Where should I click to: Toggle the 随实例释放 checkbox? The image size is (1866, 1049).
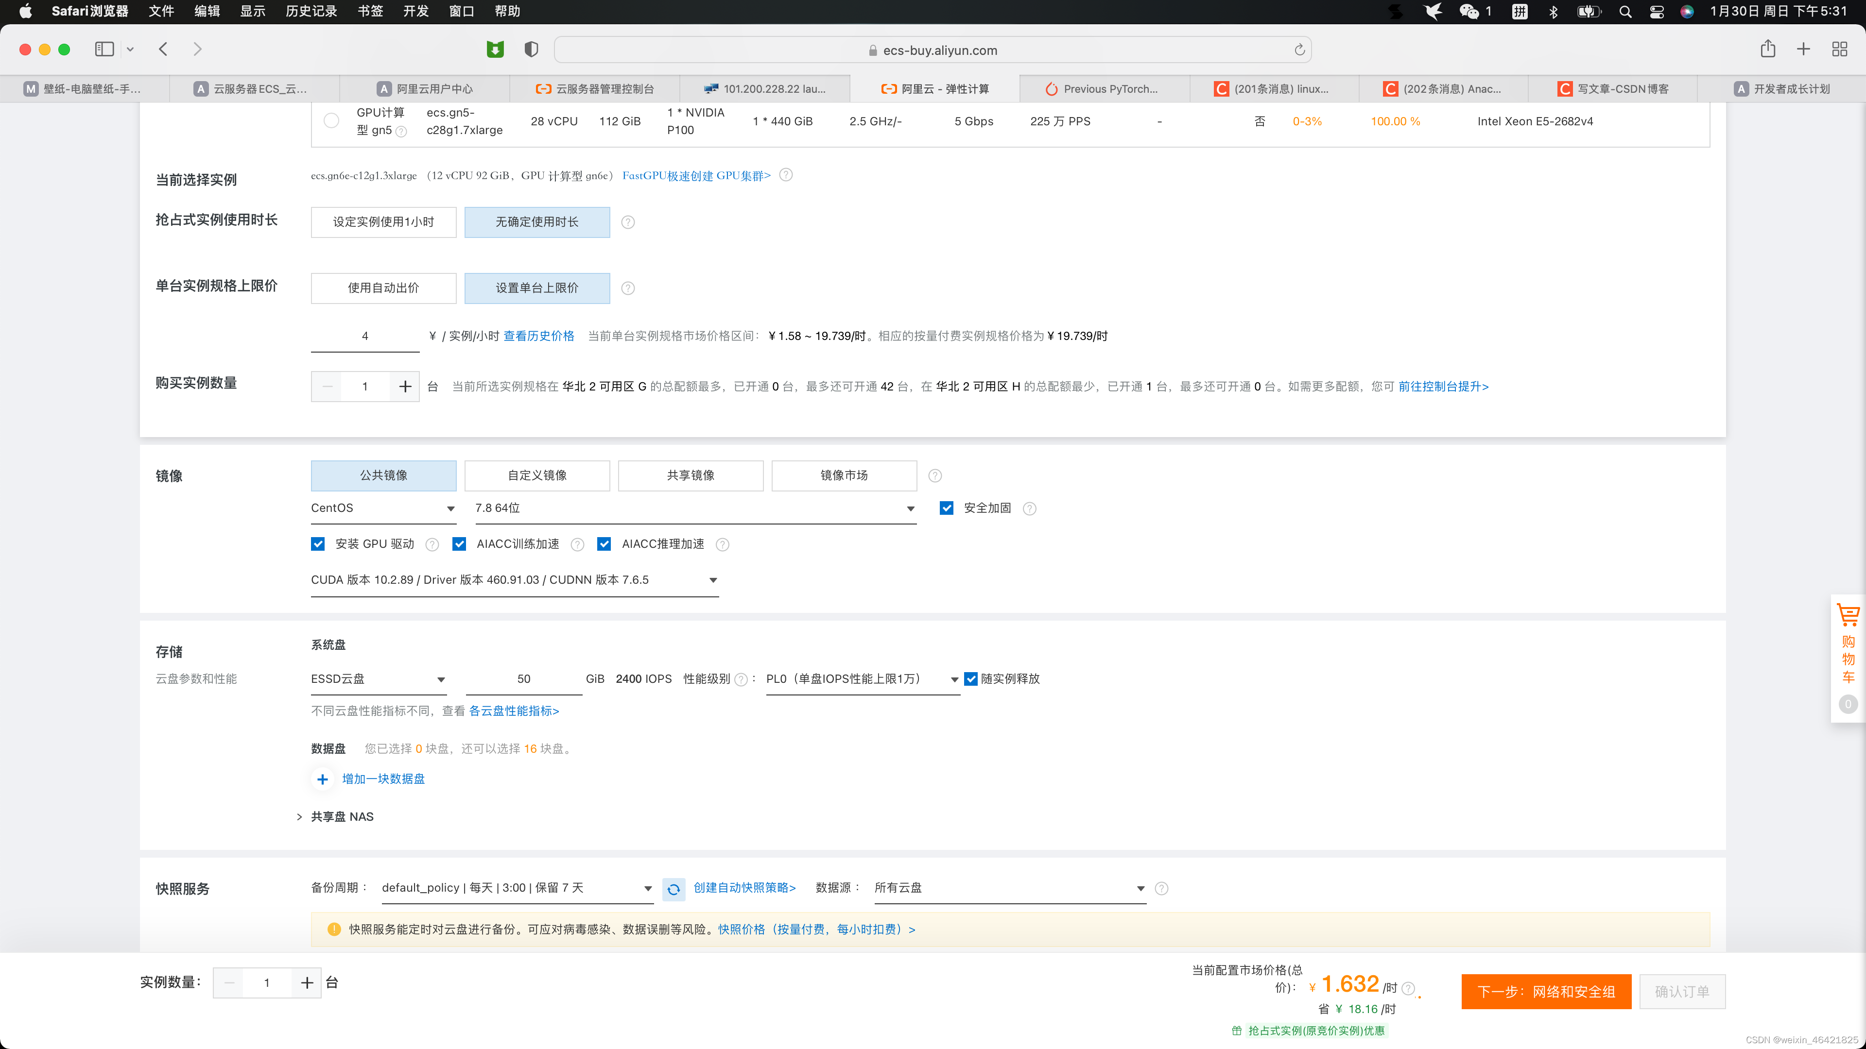[x=971, y=679]
